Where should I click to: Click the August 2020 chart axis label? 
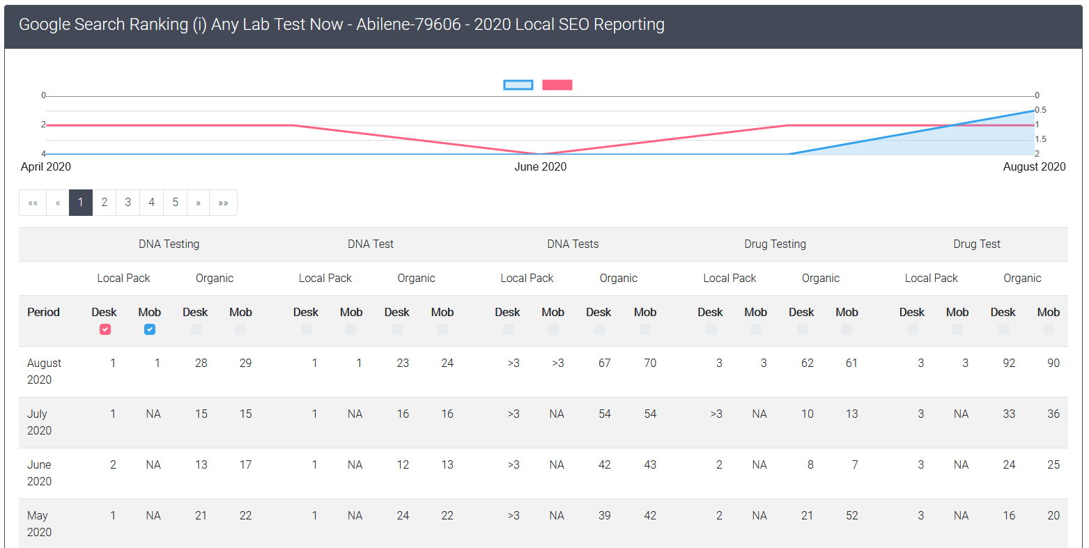click(x=1035, y=166)
